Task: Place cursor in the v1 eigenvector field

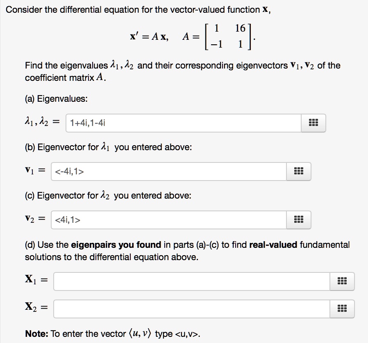Action: [x=164, y=171]
